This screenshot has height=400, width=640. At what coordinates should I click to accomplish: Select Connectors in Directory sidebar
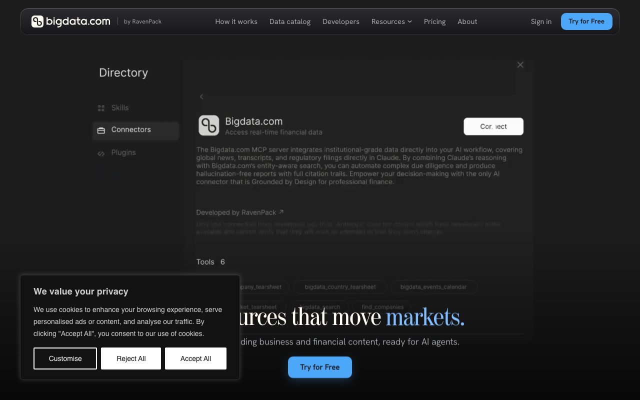click(135, 130)
